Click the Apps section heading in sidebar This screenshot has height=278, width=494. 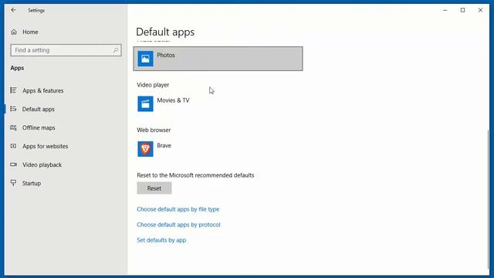click(17, 68)
